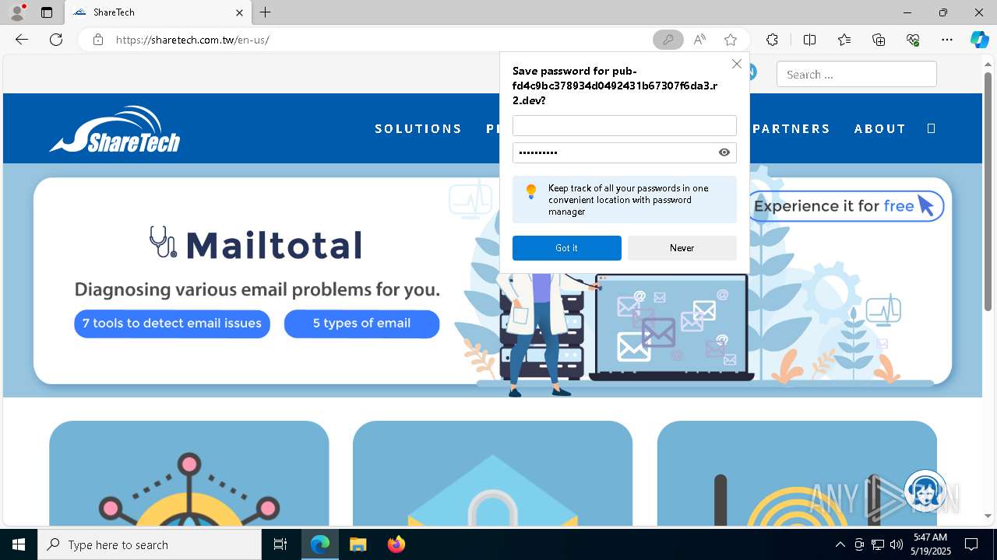997x560 pixels.
Task: Click the Got it button
Action: pyautogui.click(x=566, y=248)
